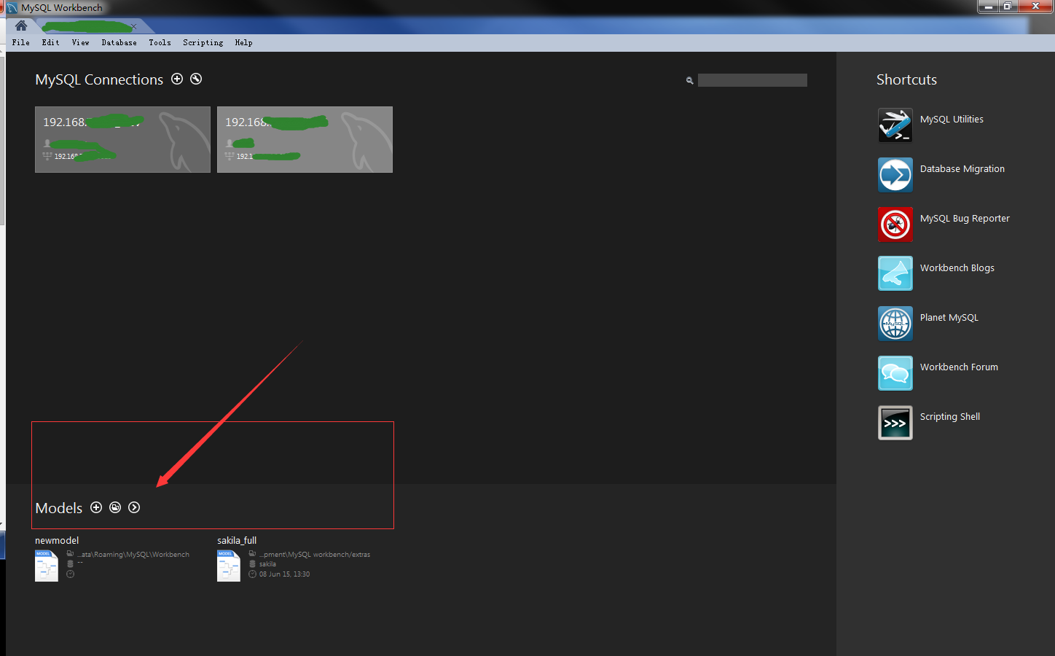Open the File menu
The image size is (1055, 656).
click(x=21, y=42)
